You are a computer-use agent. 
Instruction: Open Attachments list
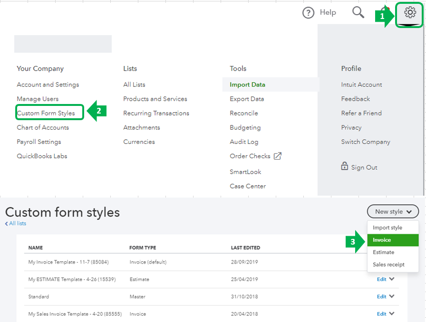coord(142,128)
